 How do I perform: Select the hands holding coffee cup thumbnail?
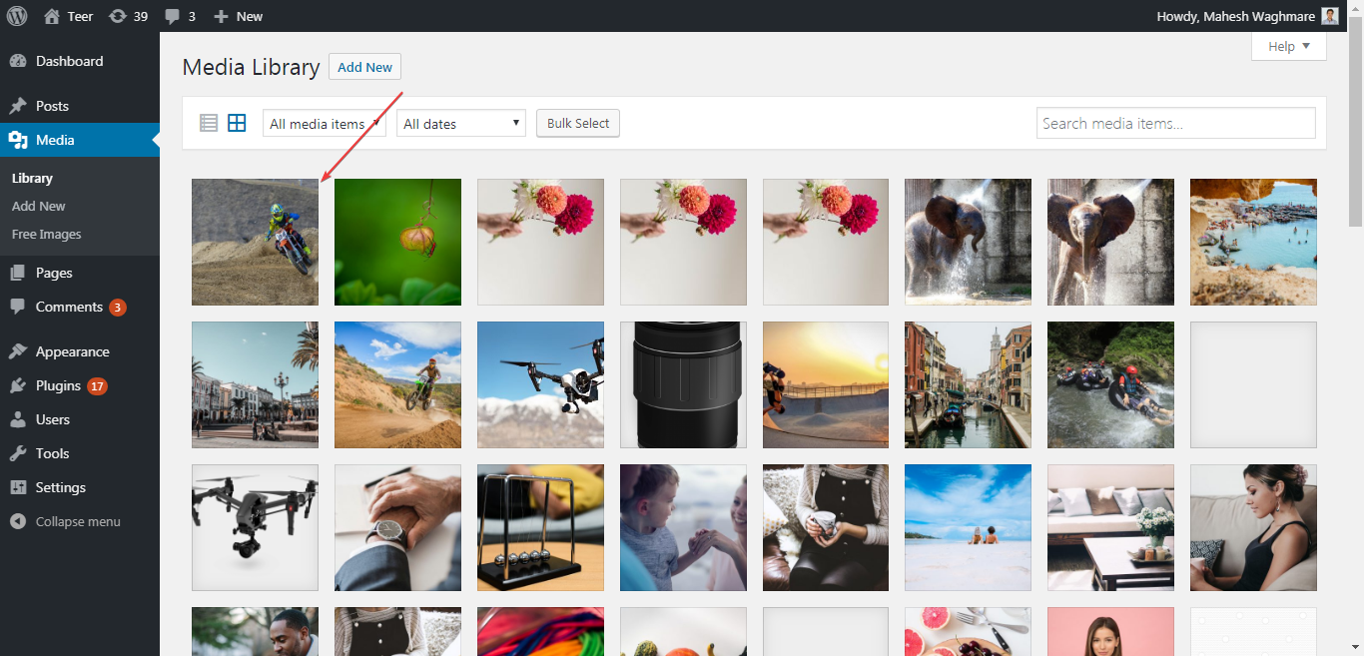[x=826, y=527]
